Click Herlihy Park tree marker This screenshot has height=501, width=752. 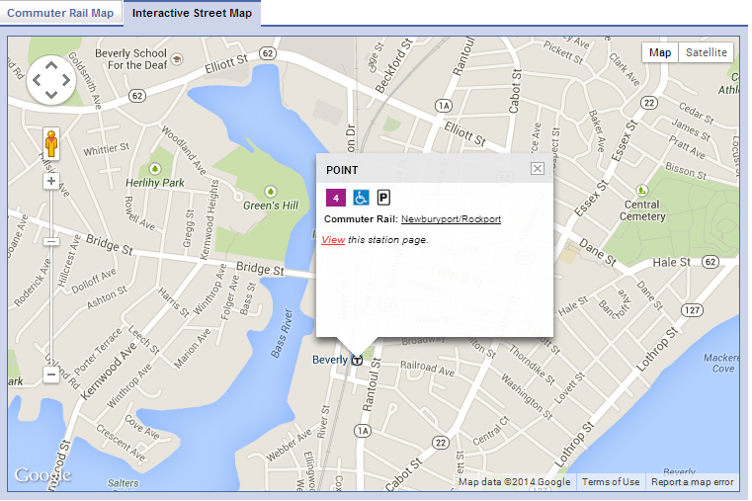(x=154, y=169)
